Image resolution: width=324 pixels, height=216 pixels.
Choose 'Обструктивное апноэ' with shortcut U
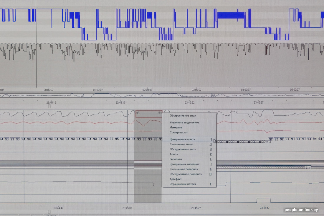[x=189, y=149]
